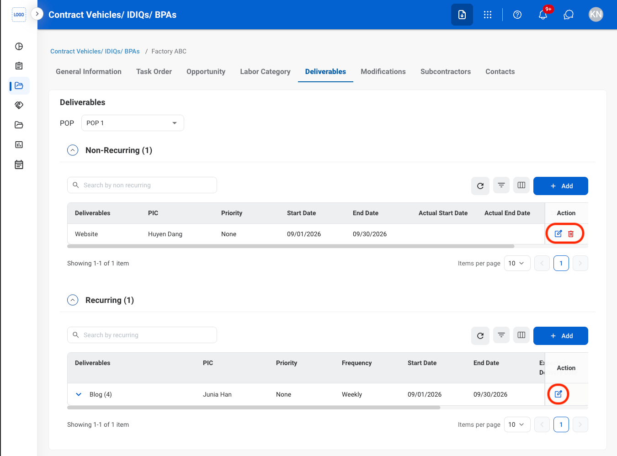Switch to the Modifications tab

pyautogui.click(x=383, y=72)
